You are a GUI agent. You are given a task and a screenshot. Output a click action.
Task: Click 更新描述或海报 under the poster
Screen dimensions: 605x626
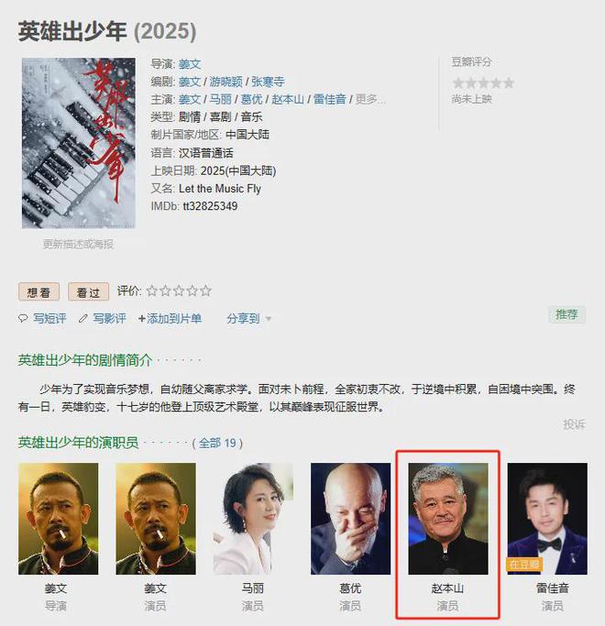(x=78, y=244)
